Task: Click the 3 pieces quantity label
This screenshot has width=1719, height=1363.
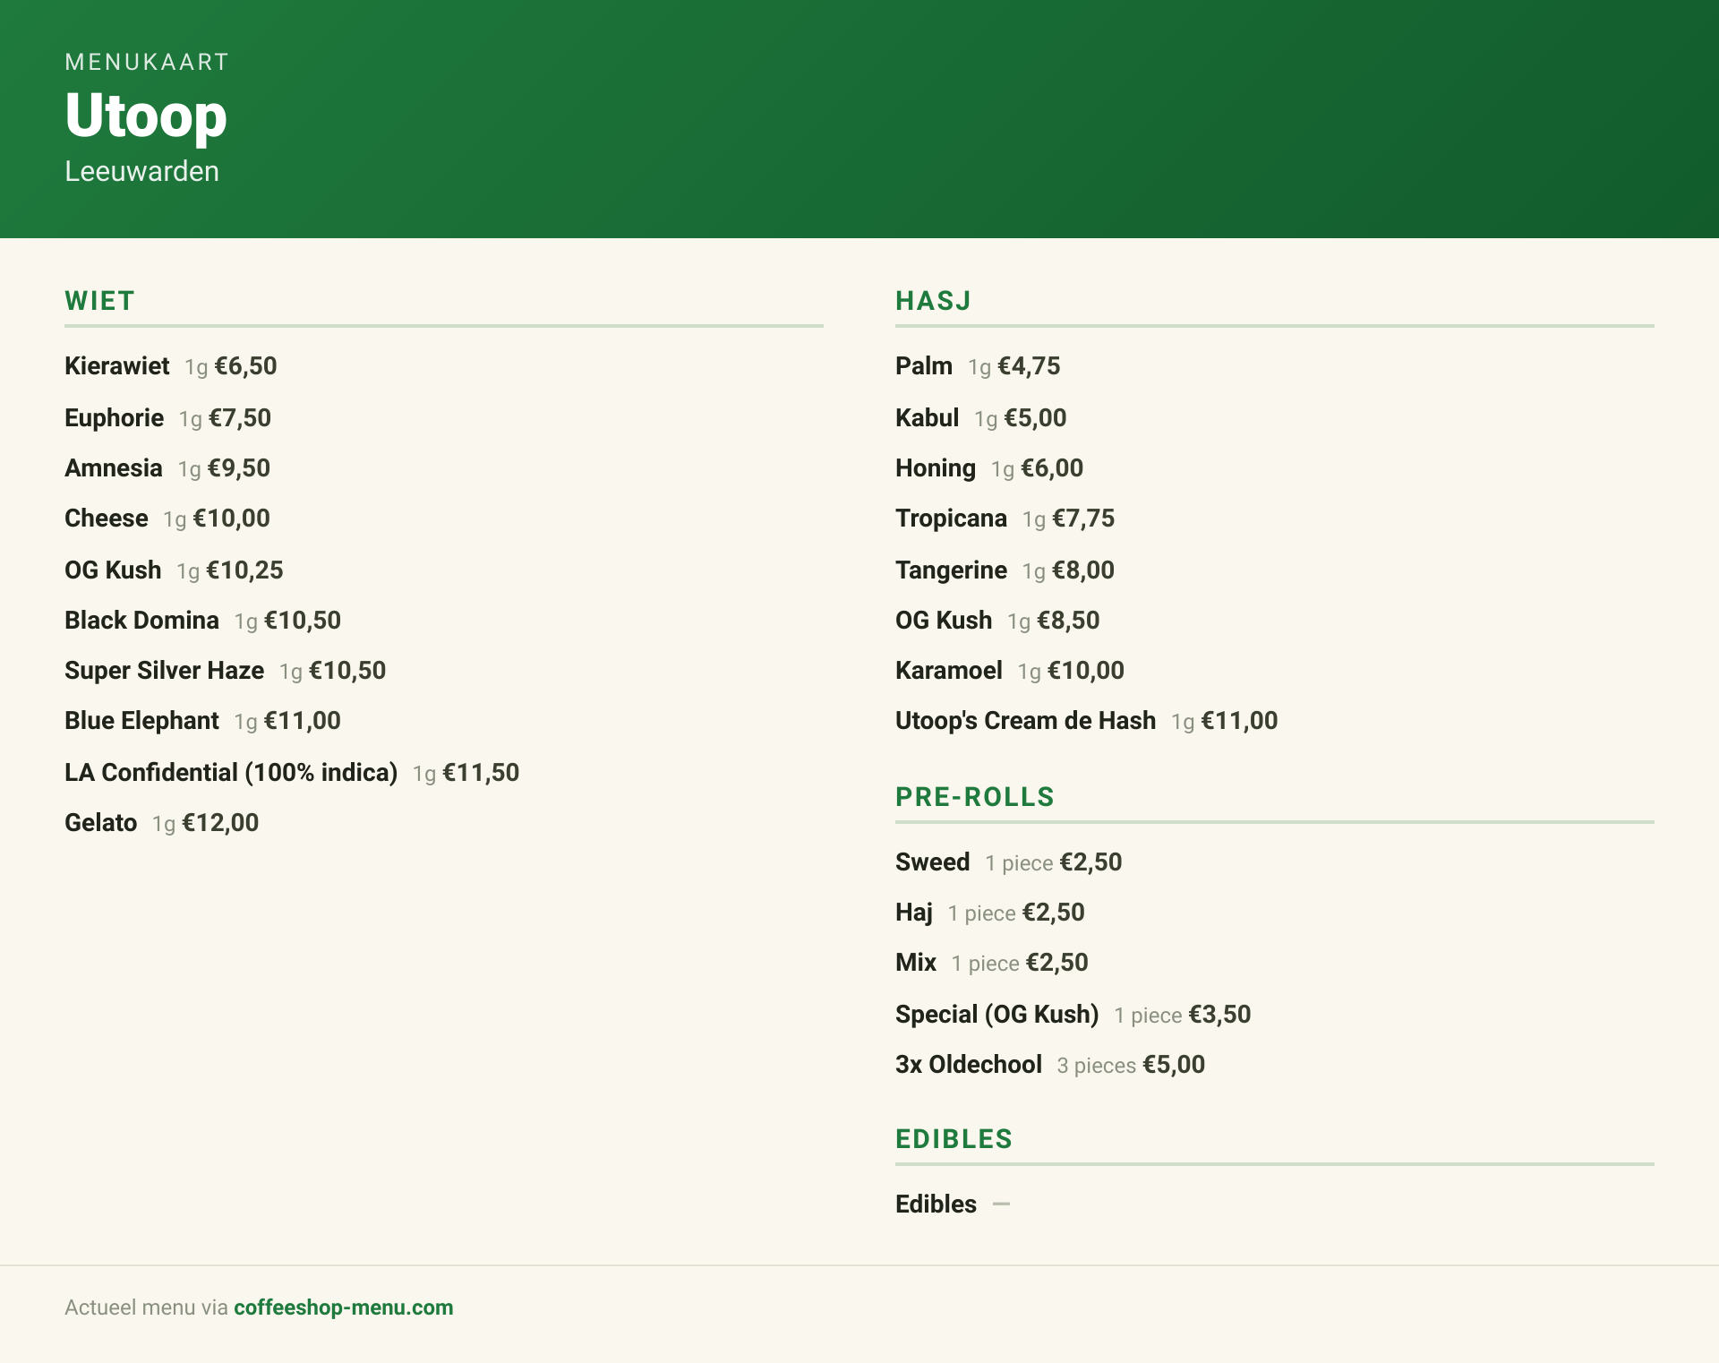Action: (1096, 1066)
